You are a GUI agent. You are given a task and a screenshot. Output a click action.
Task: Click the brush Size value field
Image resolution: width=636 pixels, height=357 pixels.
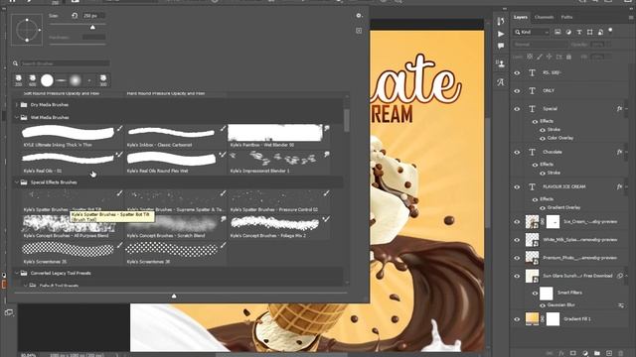point(93,16)
